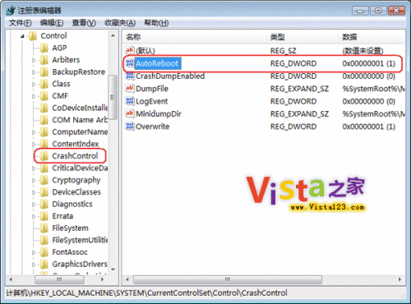Click the Errata folder icon
The image size is (411, 304).
44,216
